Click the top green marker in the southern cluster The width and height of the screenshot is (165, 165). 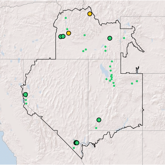[77, 143]
